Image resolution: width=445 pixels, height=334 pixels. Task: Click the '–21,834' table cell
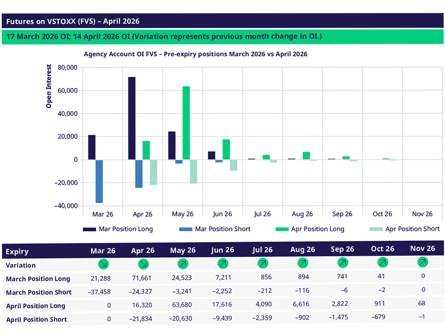coord(140,319)
